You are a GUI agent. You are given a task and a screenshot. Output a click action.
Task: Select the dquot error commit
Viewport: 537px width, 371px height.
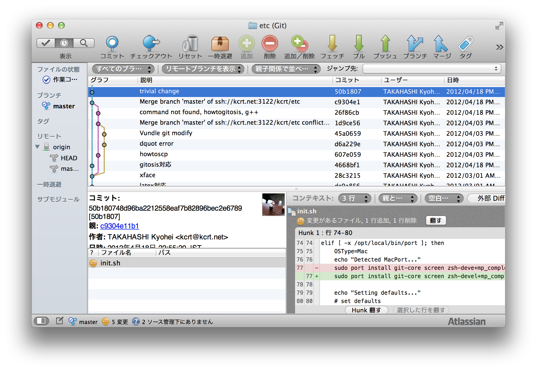[296, 144]
